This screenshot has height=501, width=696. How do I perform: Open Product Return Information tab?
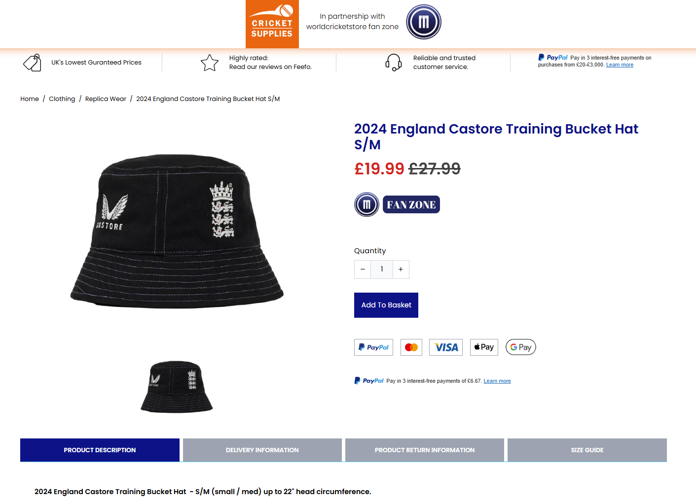[424, 450]
